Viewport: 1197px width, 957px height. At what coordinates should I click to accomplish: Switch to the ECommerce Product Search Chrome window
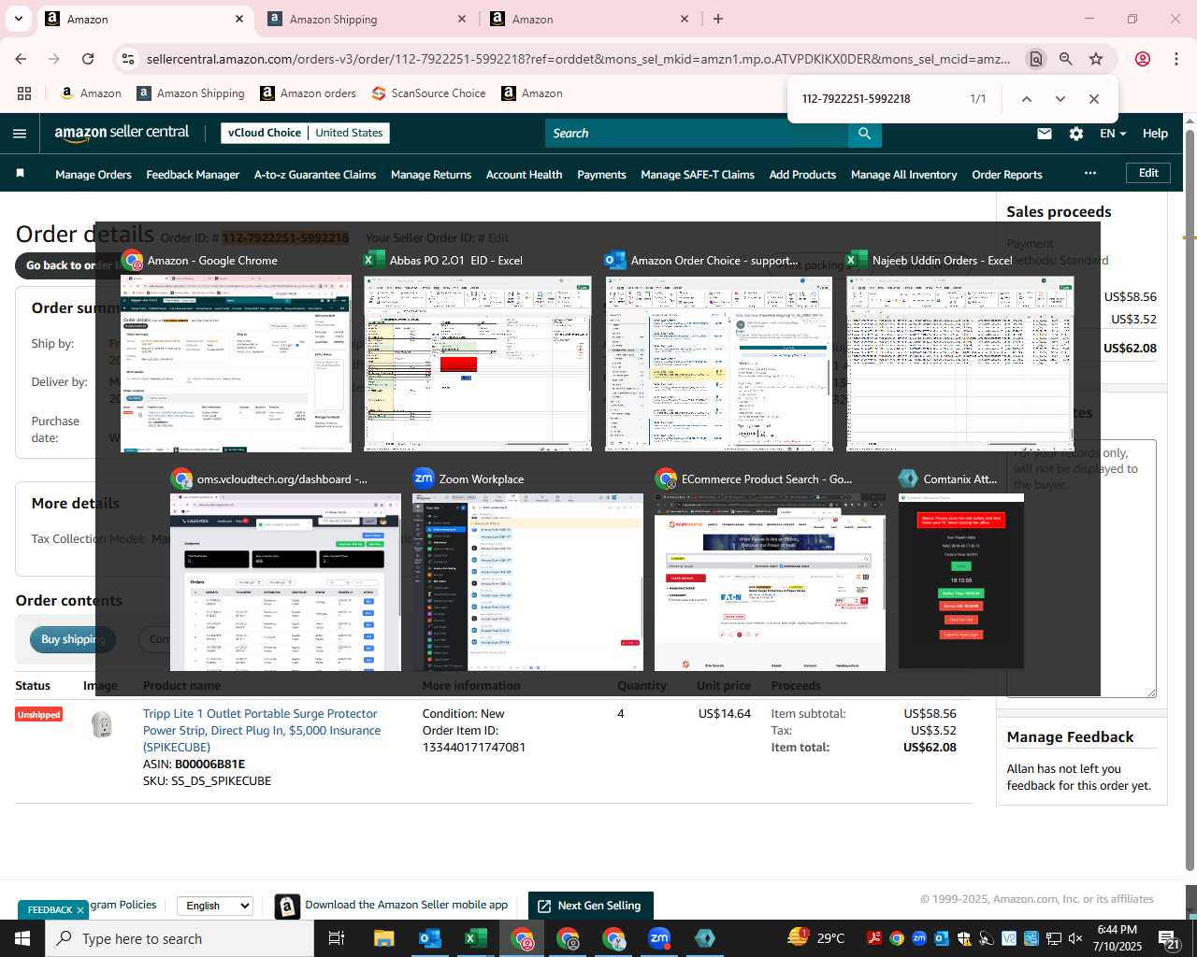click(770, 582)
